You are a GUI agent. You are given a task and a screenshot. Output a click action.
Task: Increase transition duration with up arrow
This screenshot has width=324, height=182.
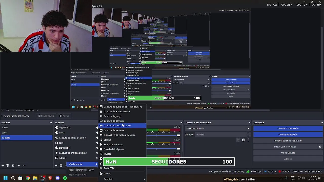pos(248,133)
